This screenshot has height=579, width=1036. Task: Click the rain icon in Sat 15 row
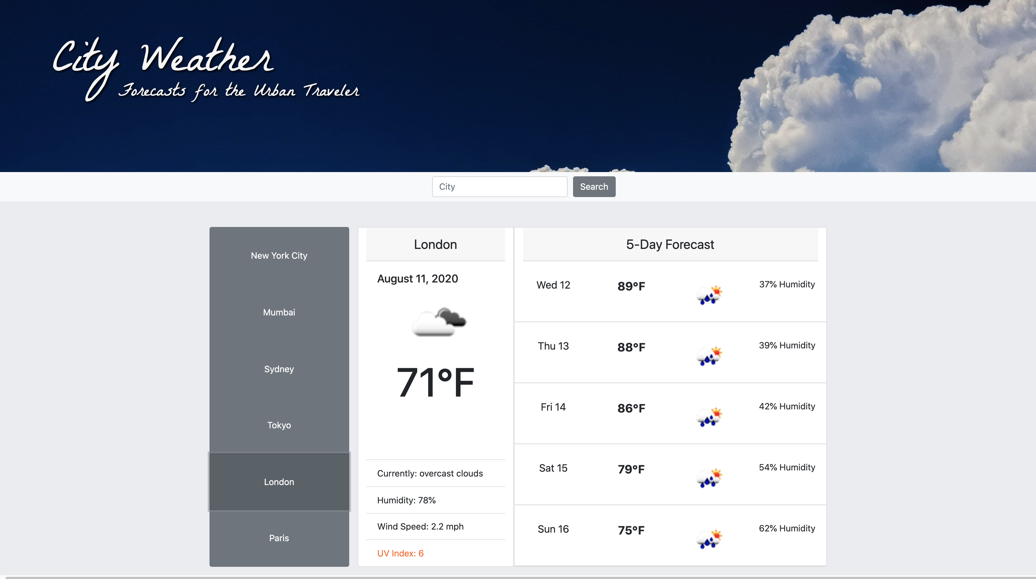pyautogui.click(x=709, y=478)
